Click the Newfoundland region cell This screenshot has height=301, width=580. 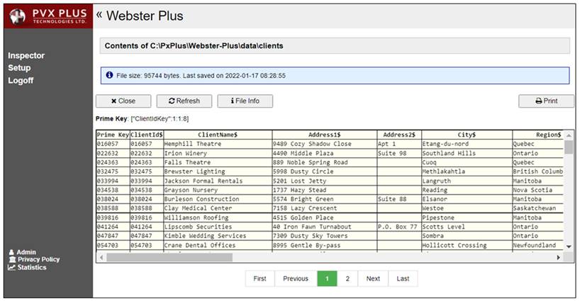(538, 245)
